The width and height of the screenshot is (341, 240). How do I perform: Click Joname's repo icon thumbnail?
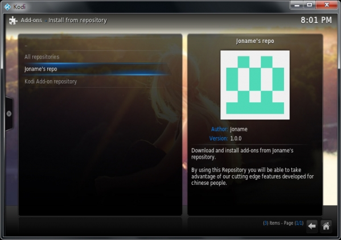255,85
